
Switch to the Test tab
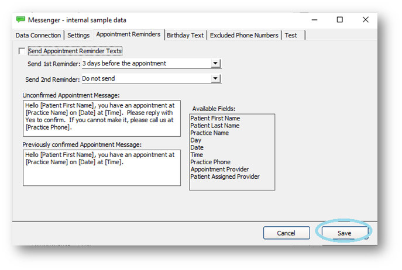coord(291,35)
